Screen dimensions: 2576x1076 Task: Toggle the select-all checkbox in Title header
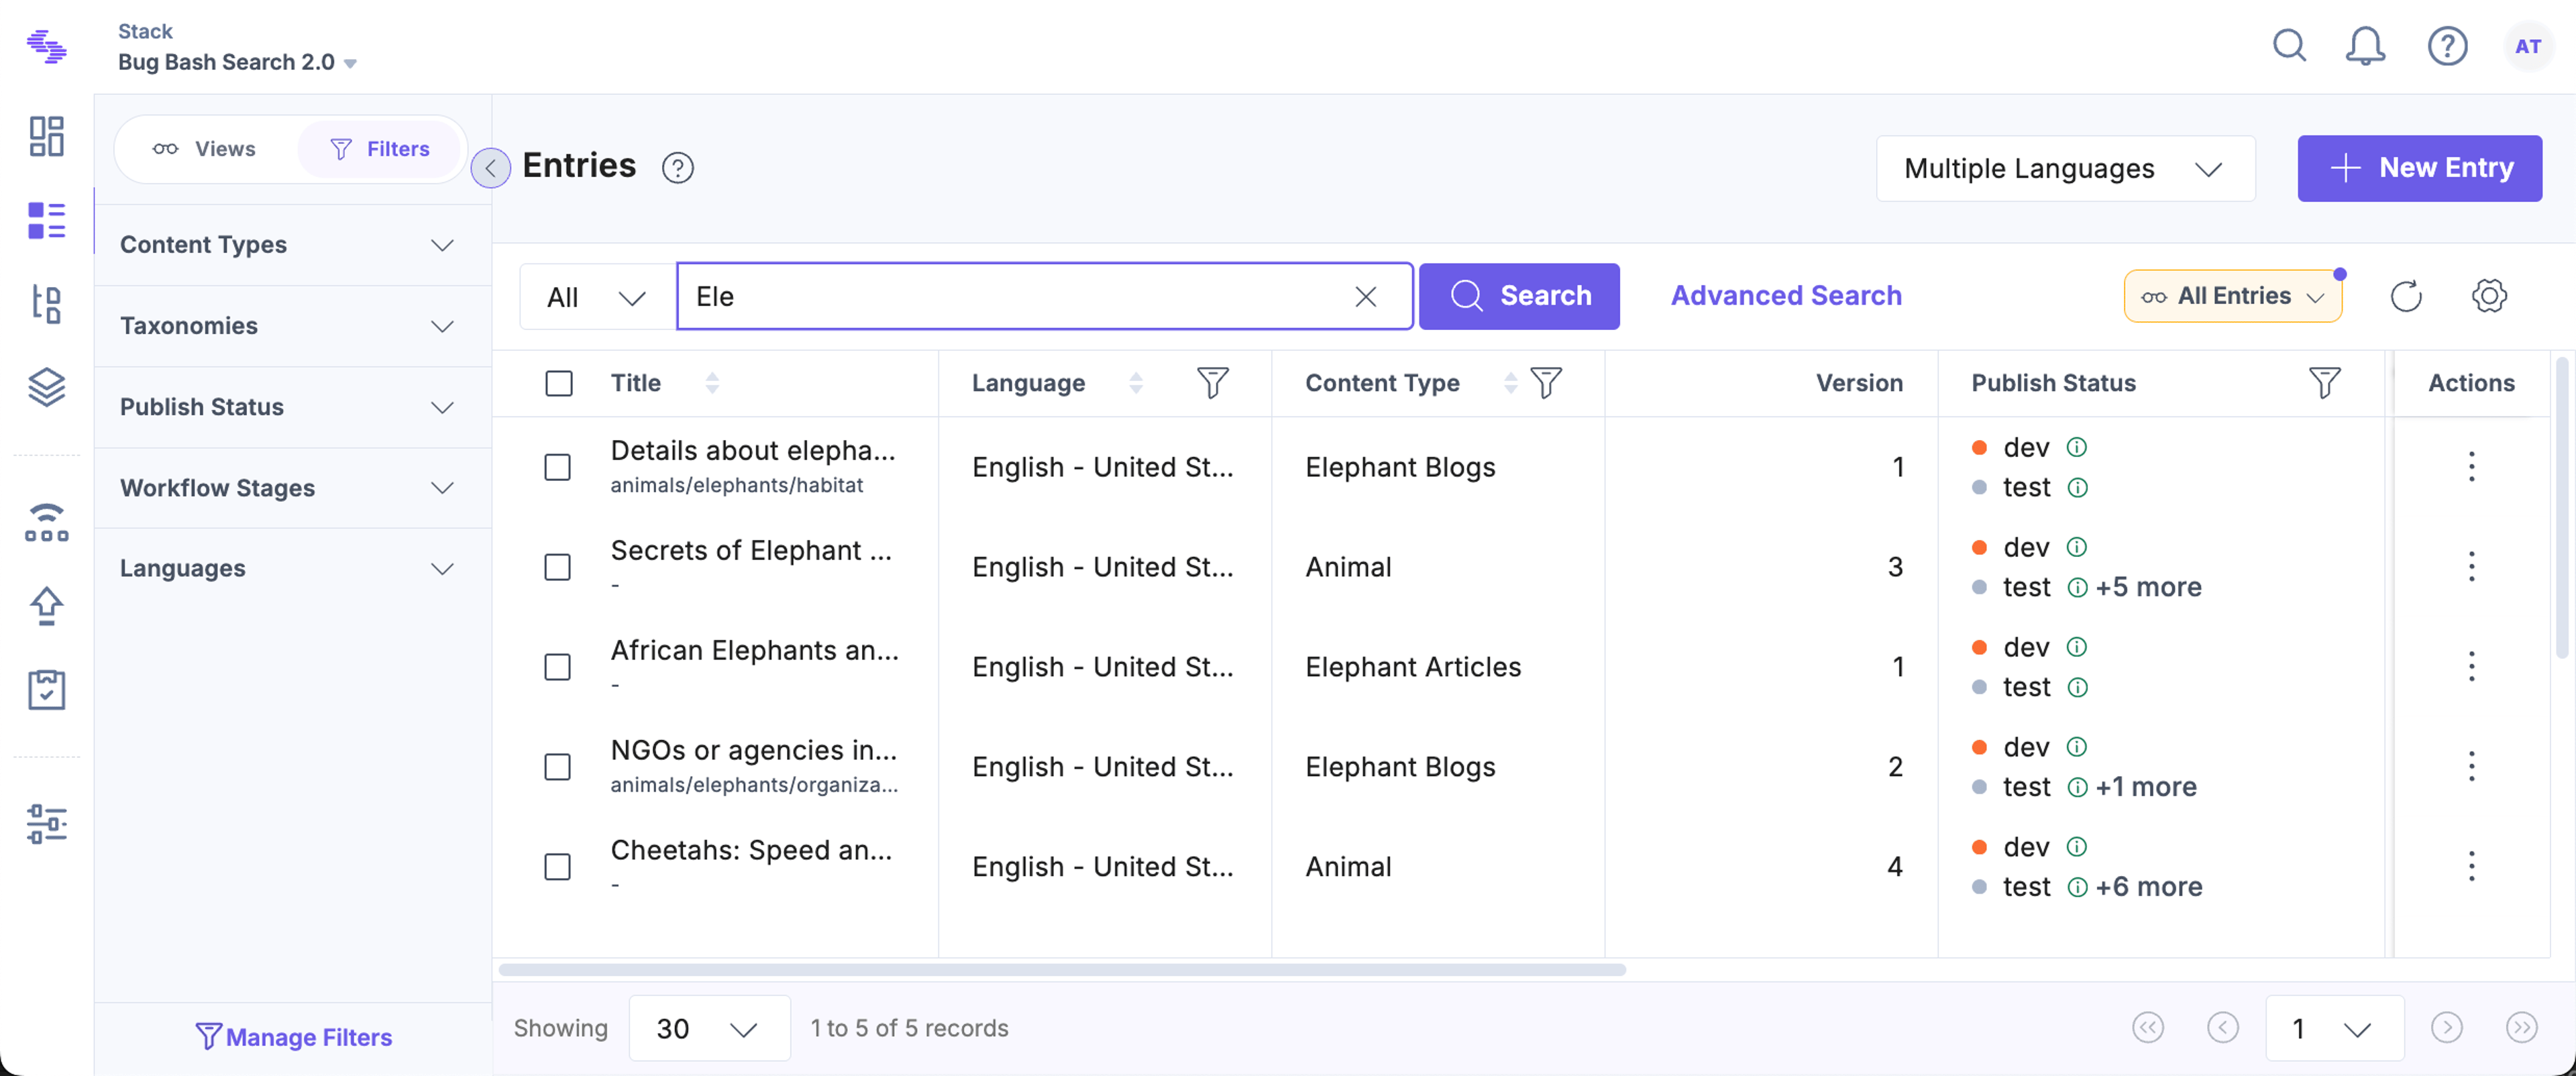tap(559, 383)
